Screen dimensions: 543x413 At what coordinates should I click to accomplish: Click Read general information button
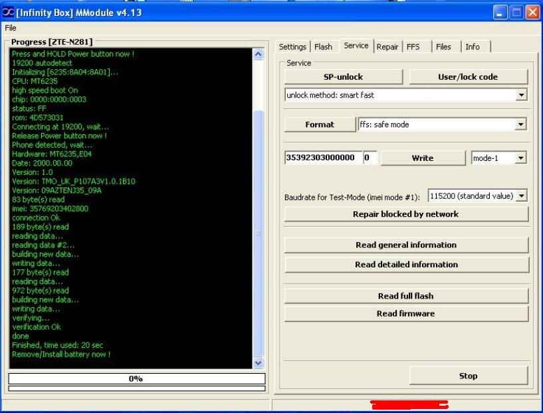click(406, 245)
